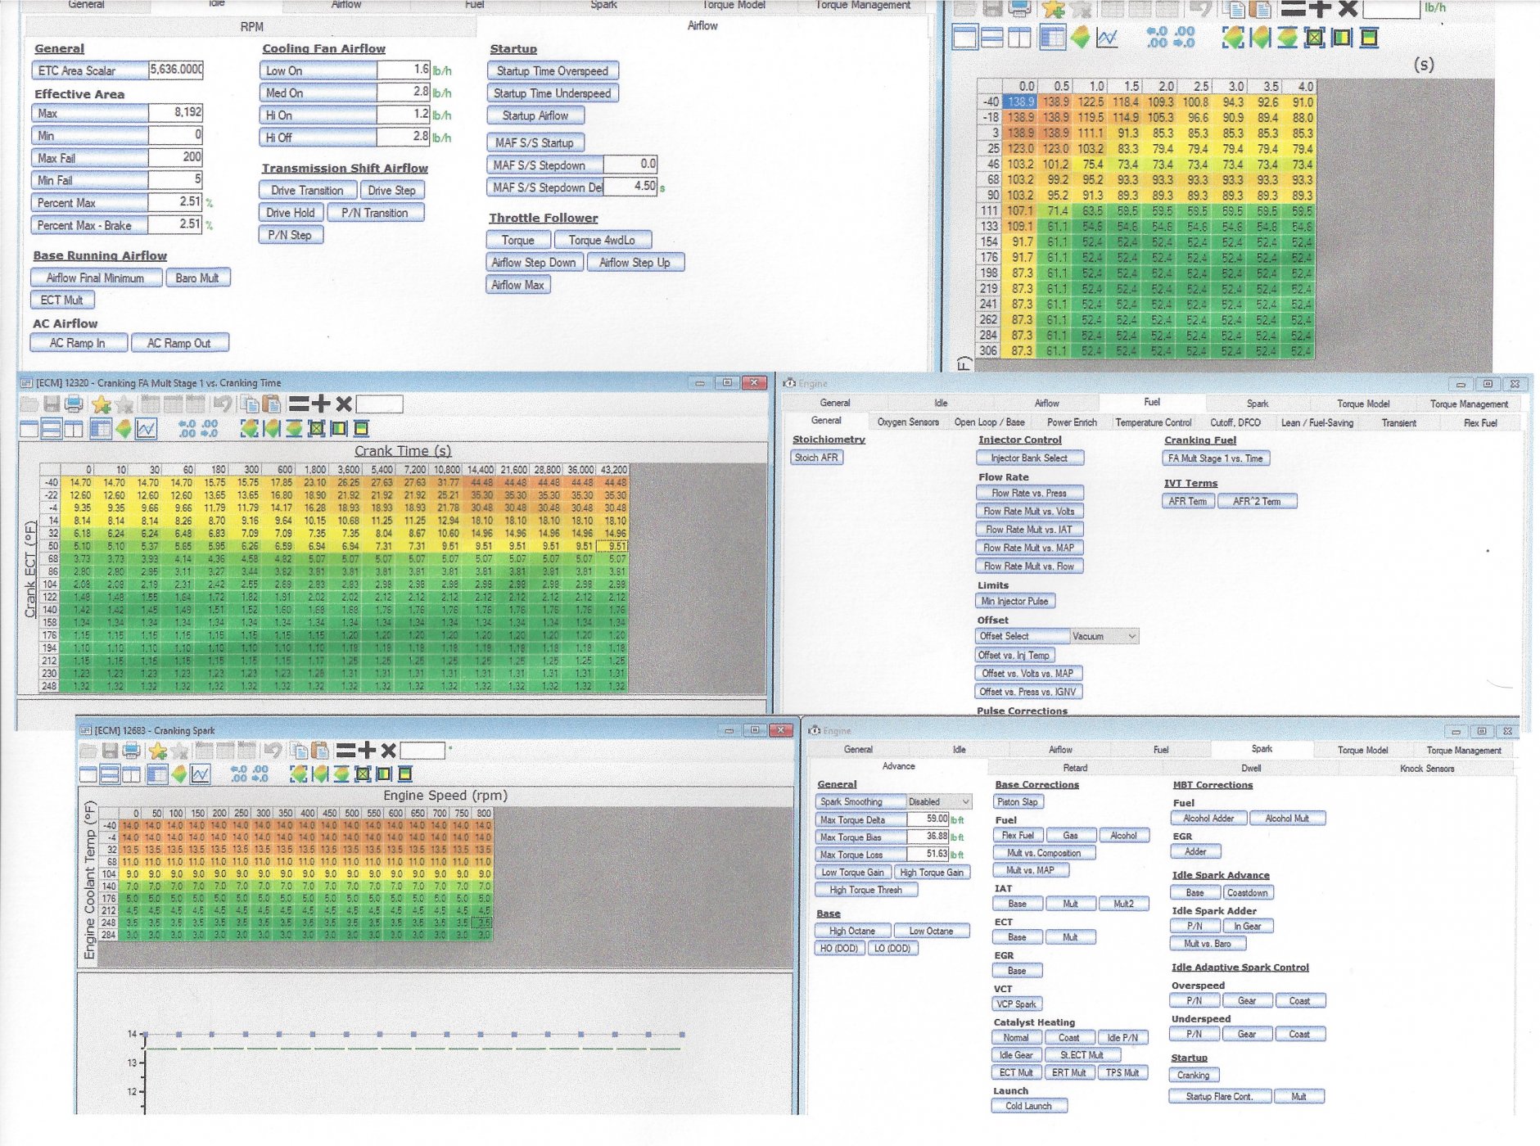Open the Power Enrich subtab

coord(1072,422)
